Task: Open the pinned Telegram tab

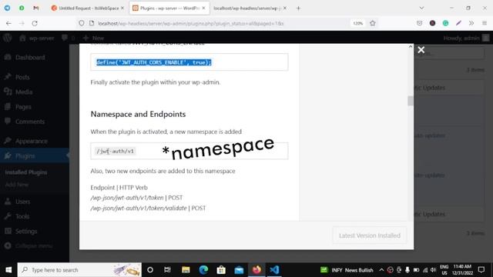Action: click(7, 8)
